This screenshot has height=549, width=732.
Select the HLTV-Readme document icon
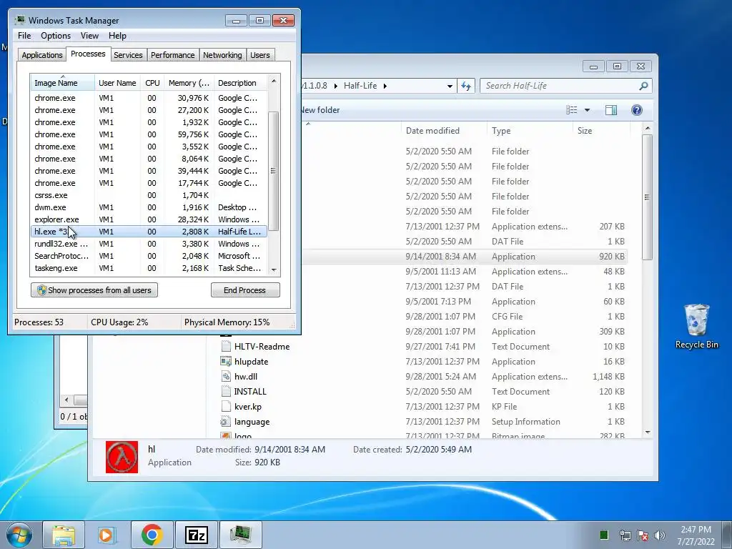click(226, 347)
